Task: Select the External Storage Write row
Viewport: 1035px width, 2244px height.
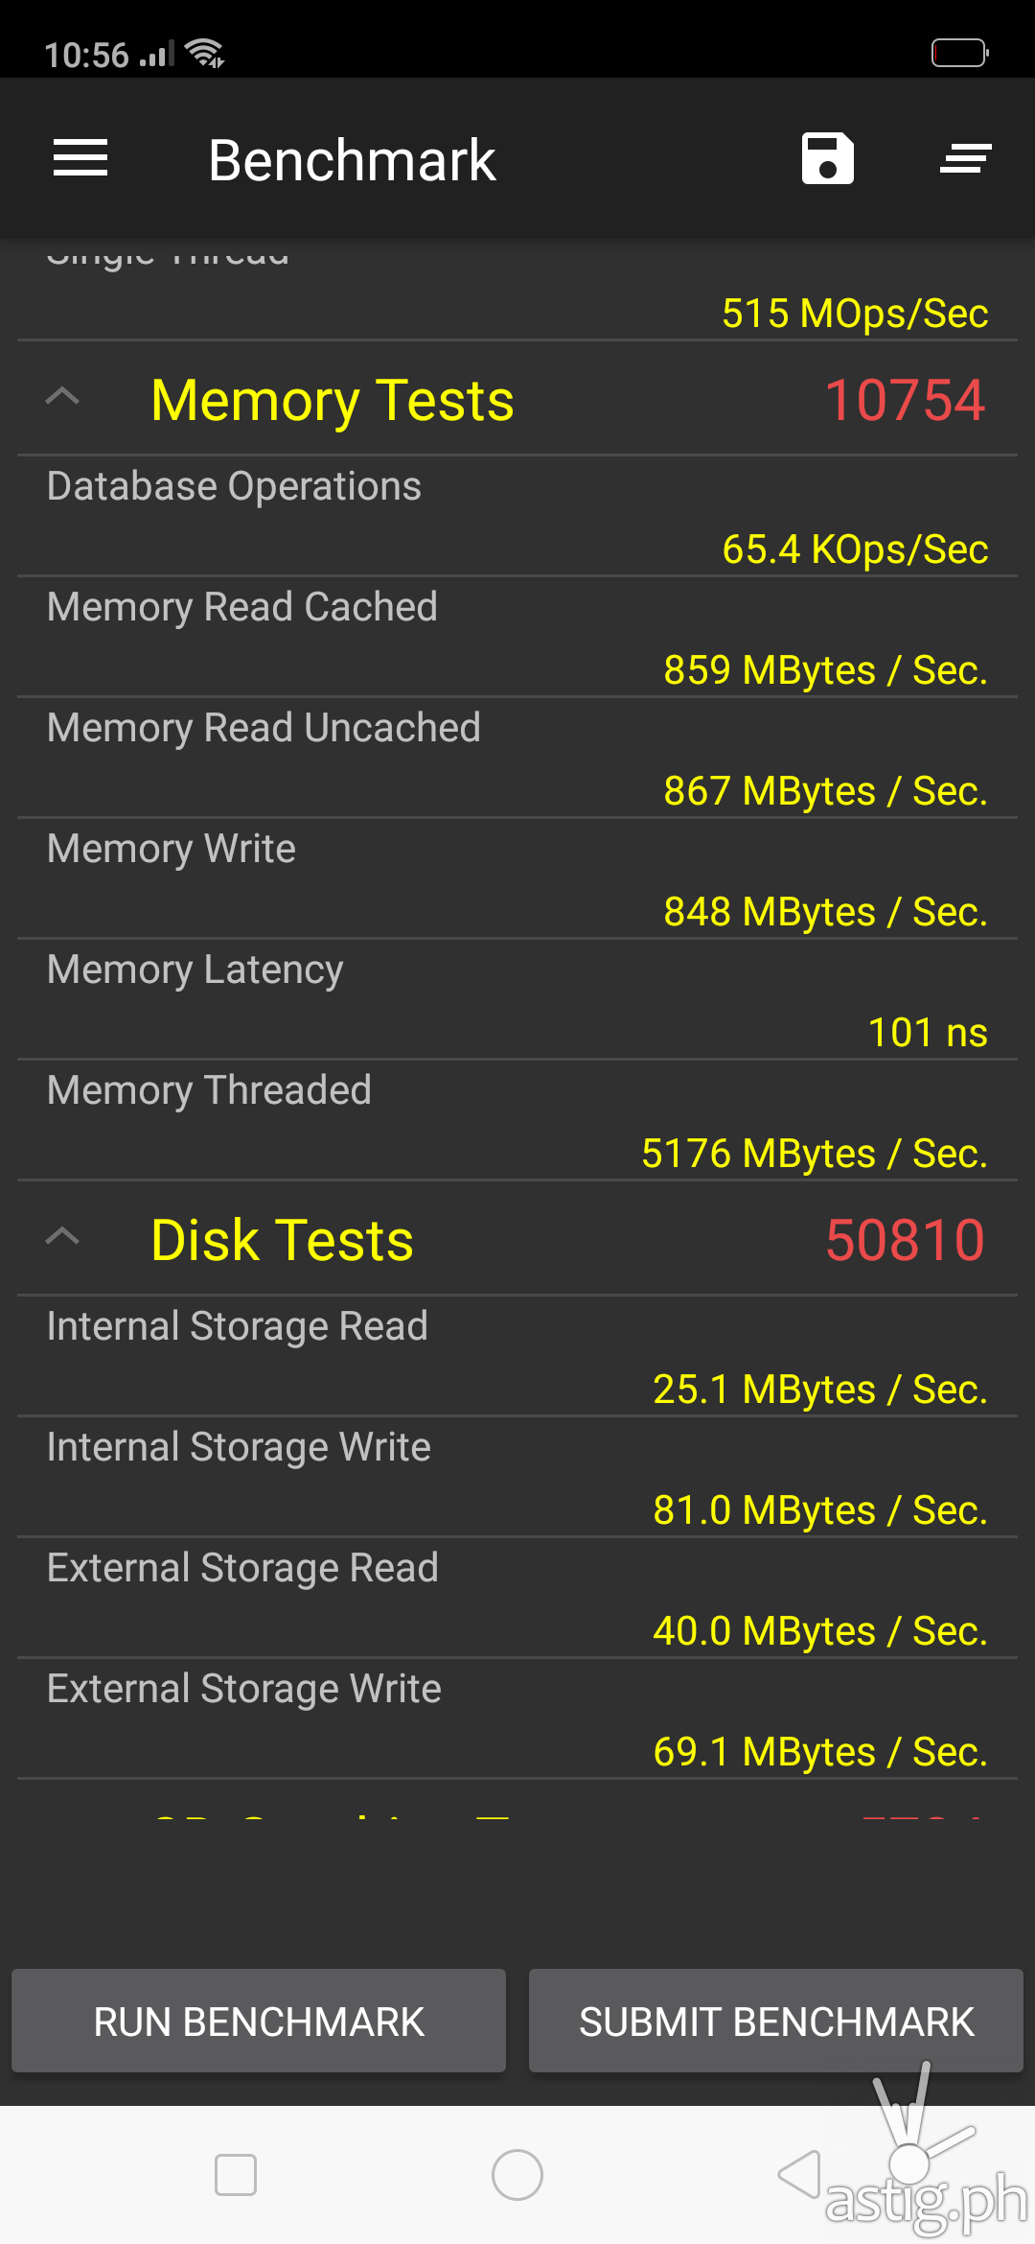Action: pos(517,1719)
